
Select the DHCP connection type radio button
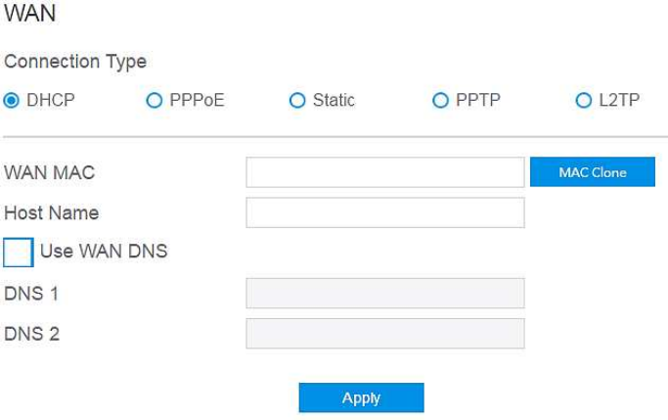pyautogui.click(x=12, y=100)
